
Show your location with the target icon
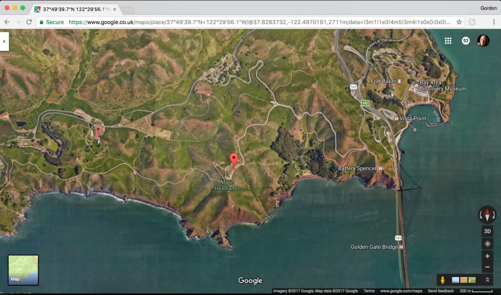coord(487,244)
